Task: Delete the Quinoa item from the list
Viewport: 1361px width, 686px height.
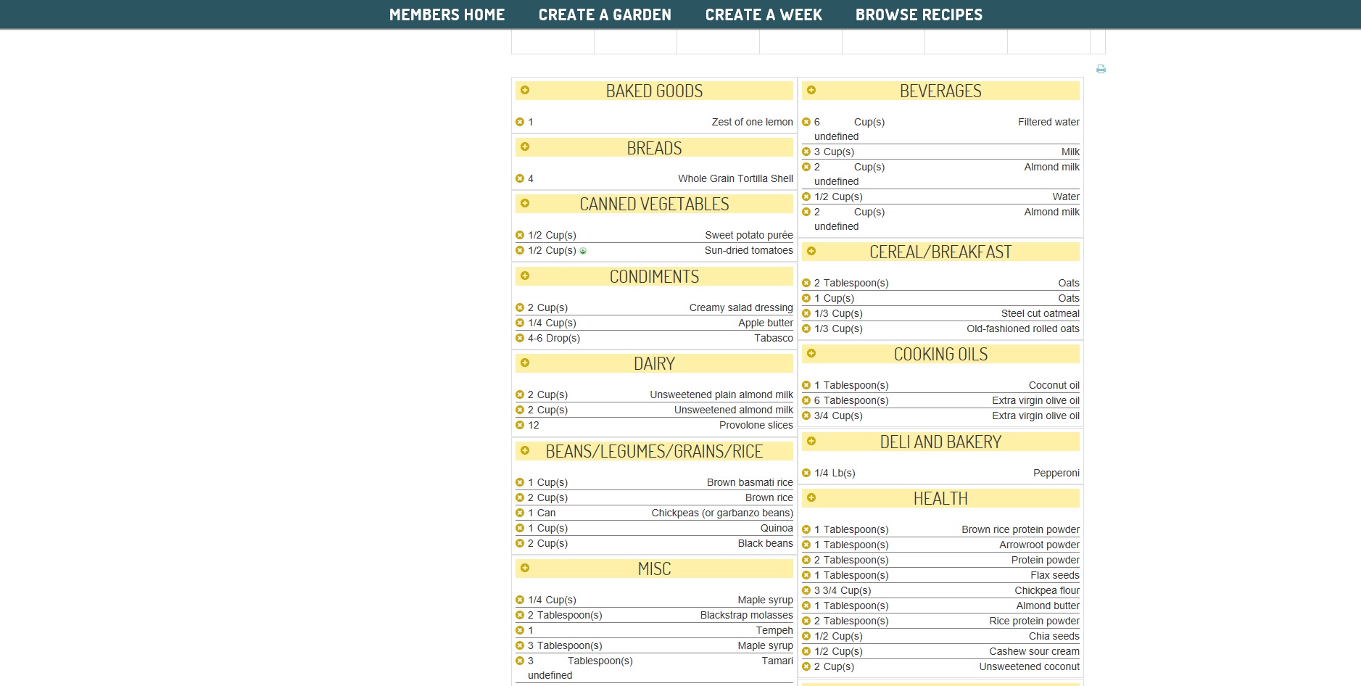Action: [519, 528]
